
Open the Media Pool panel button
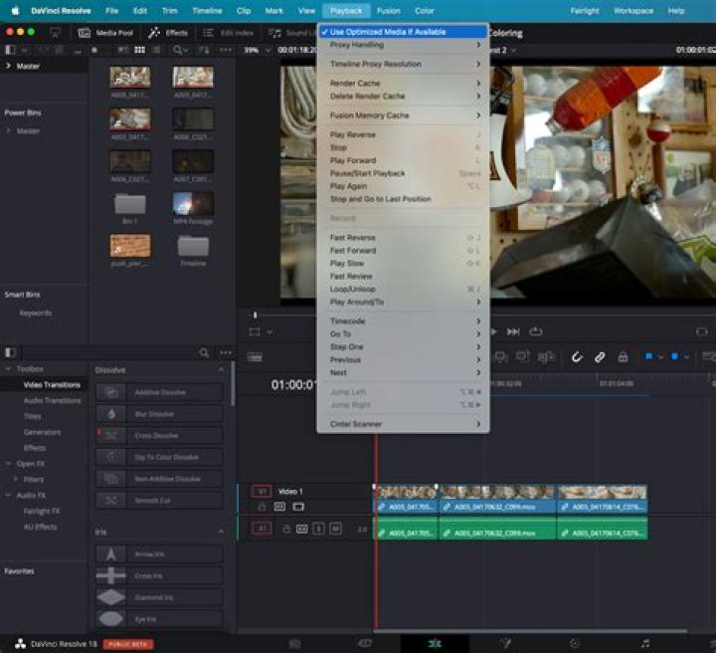pos(107,33)
